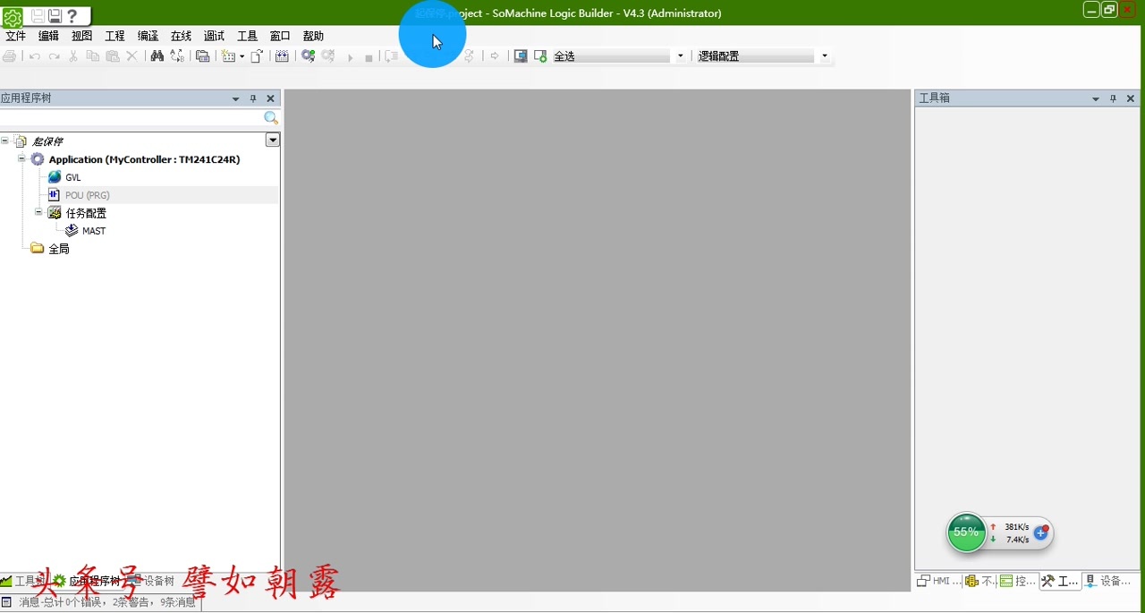The height and width of the screenshot is (613, 1145).
Task: Switch to the 应用程序树 bottom tab
Action: [87, 581]
